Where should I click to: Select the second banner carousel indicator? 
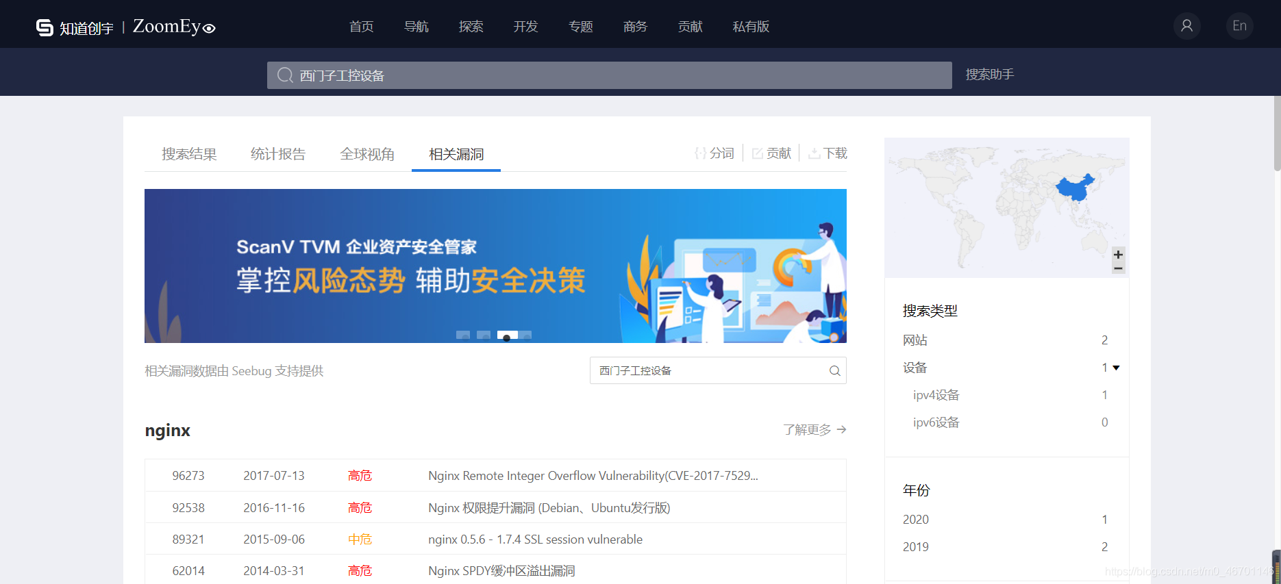coord(484,335)
